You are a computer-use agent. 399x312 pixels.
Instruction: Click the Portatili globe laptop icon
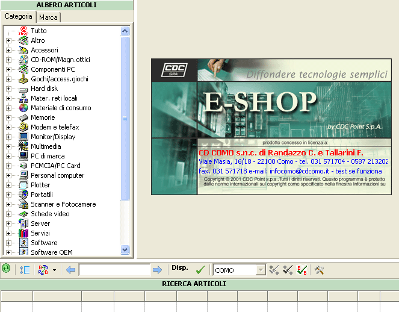pyautogui.click(x=23, y=195)
